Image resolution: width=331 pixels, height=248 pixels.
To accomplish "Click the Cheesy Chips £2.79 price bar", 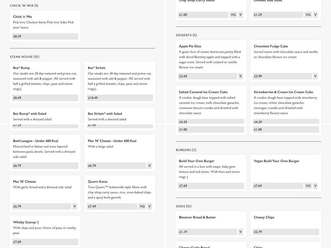I will [x=285, y=232].
